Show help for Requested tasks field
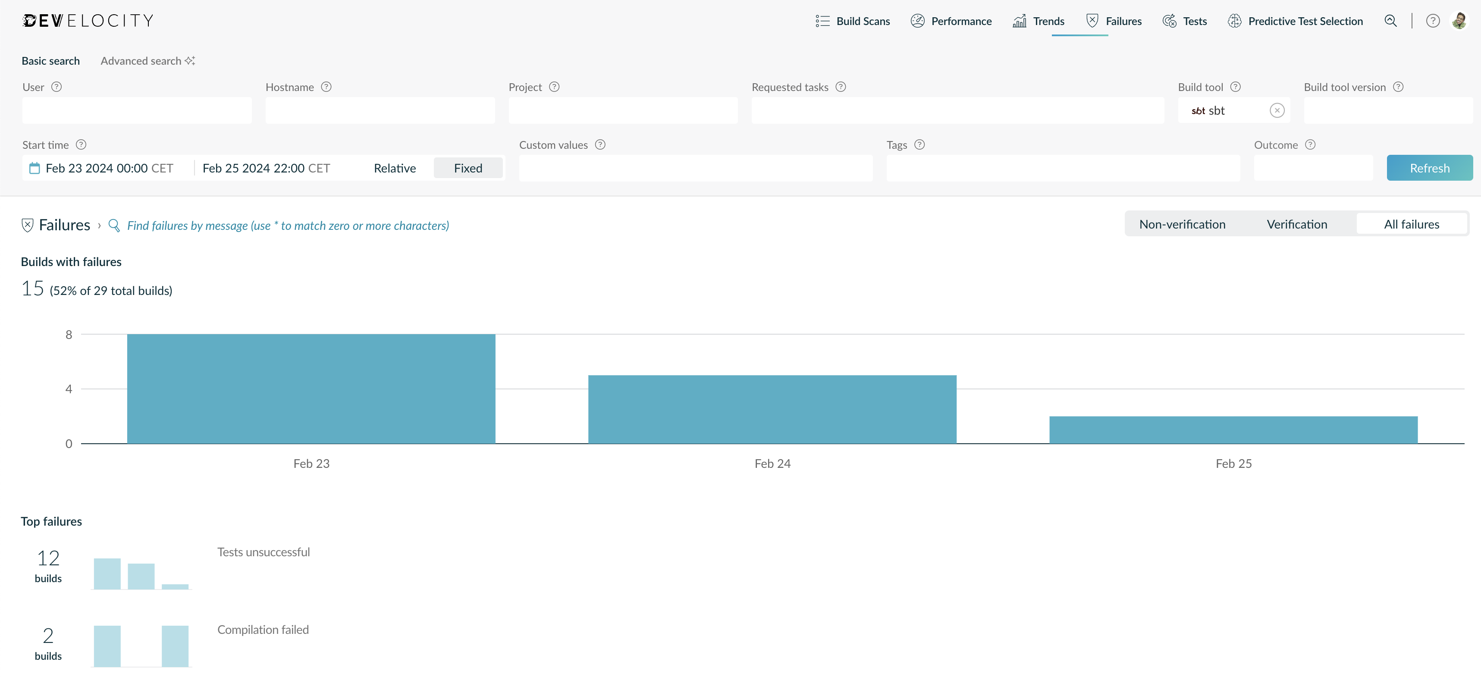The image size is (1481, 677). click(841, 87)
